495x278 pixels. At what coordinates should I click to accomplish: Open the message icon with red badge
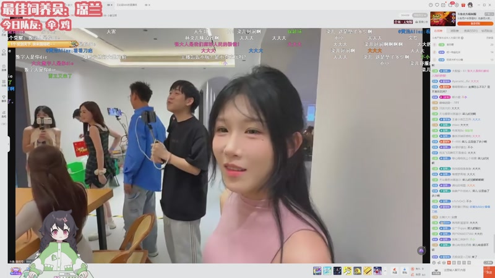(x=451, y=5)
